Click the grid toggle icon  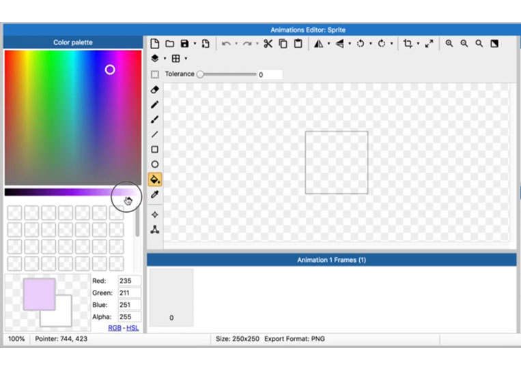(x=175, y=59)
